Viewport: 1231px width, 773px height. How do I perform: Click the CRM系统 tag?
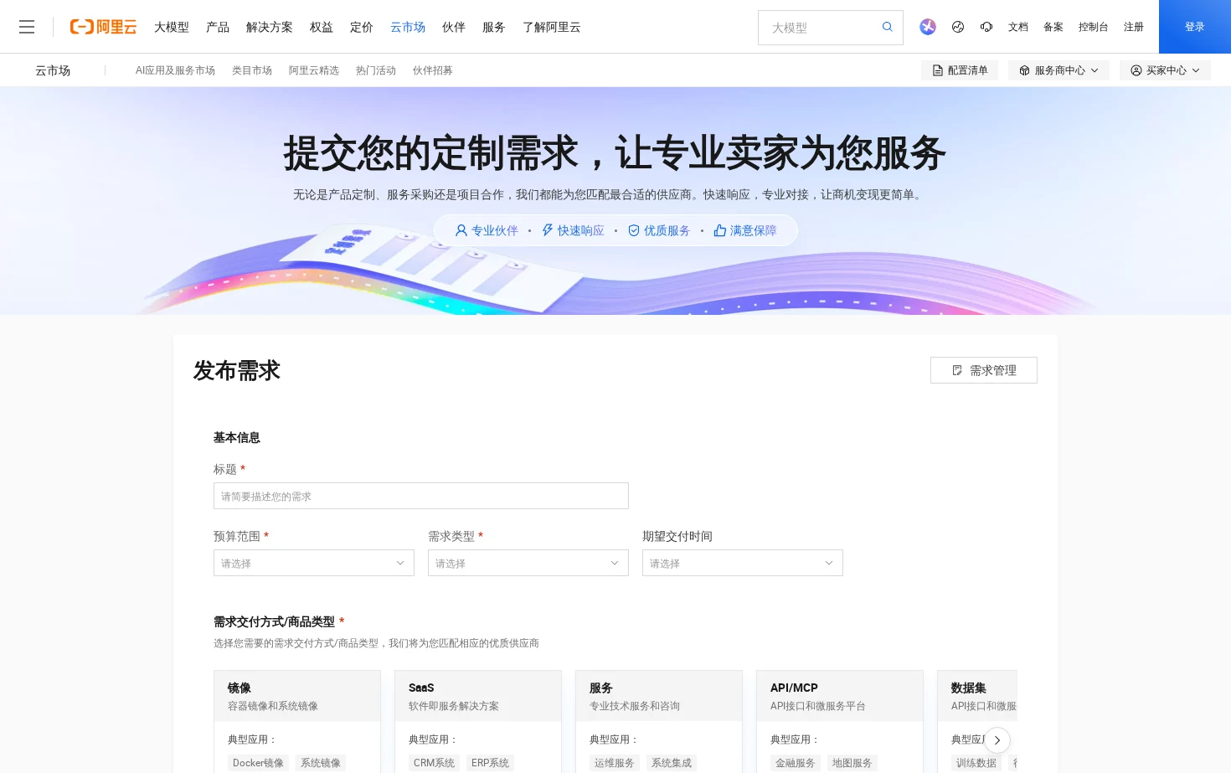pos(434,763)
